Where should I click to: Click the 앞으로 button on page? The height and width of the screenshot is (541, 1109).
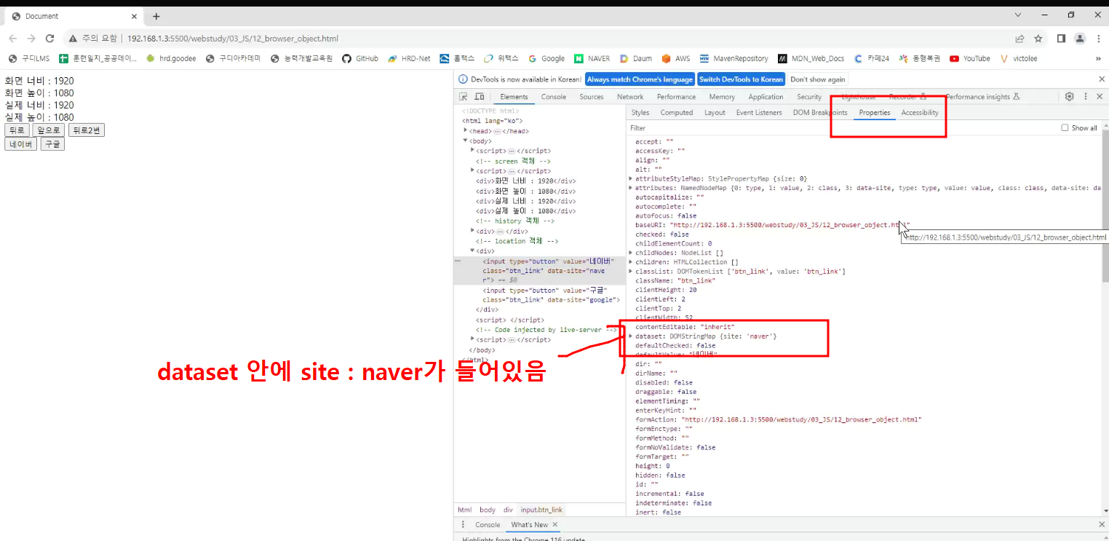pyautogui.click(x=48, y=130)
